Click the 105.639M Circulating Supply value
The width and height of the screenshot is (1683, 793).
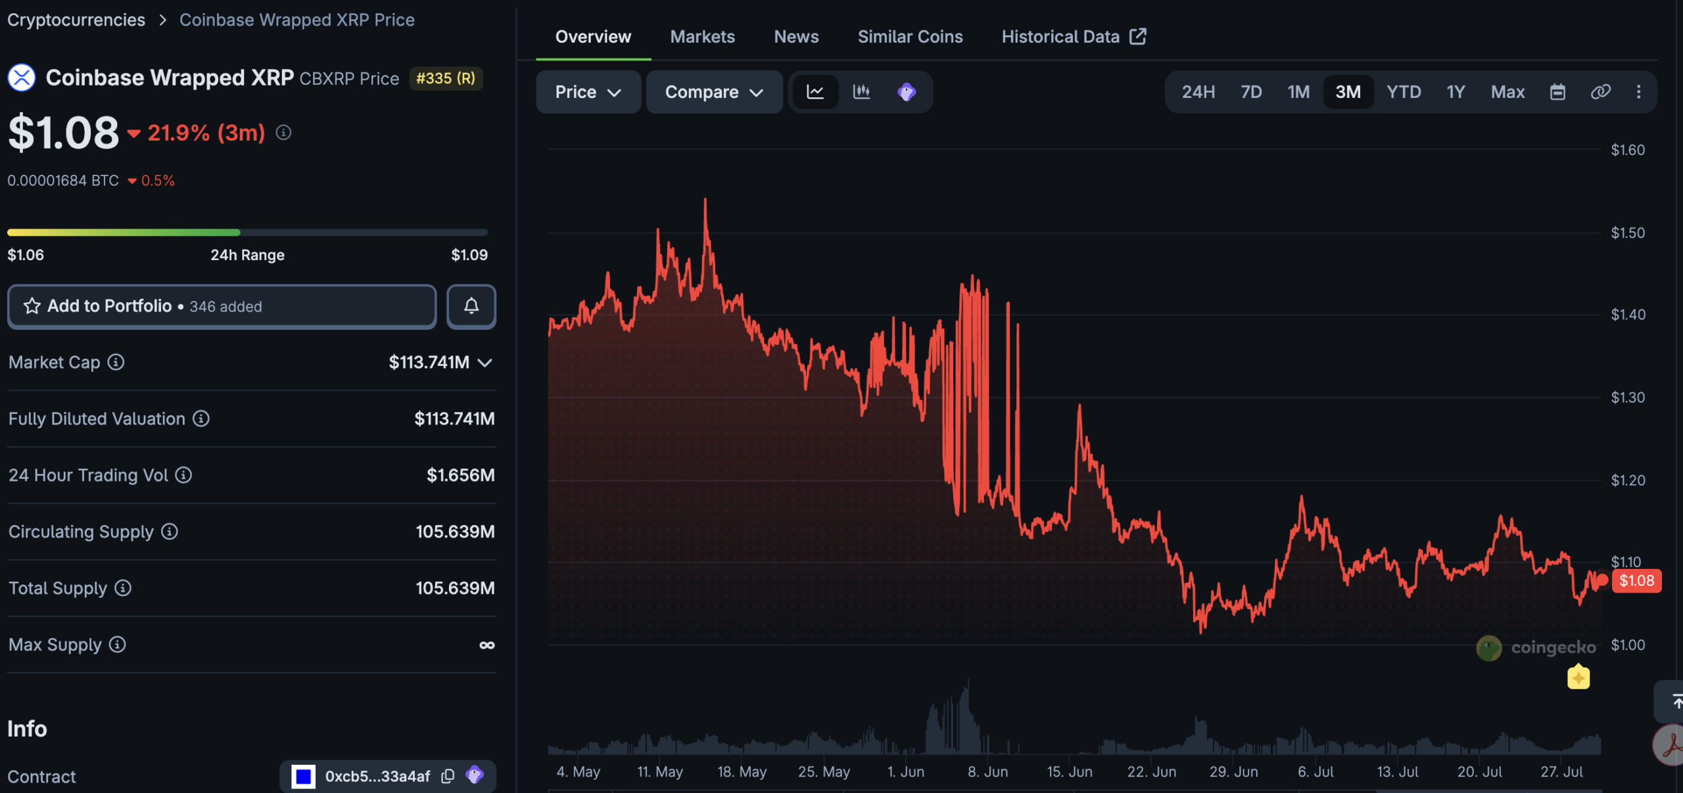[455, 532]
